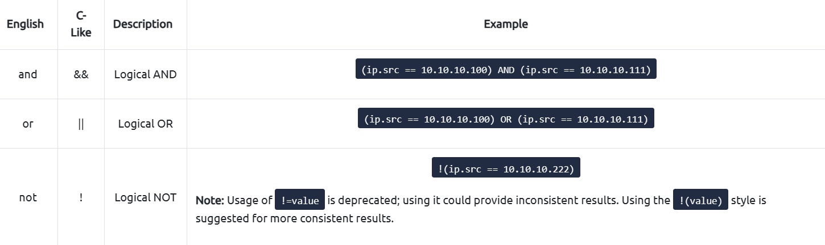
Task: Click the bold 'Note:' label
Action: [210, 200]
